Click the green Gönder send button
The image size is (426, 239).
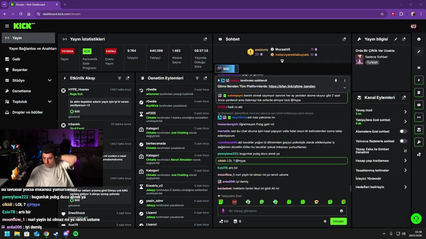338,221
